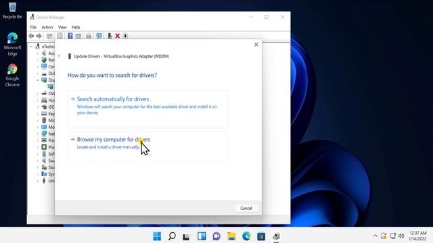This screenshot has width=433, height=243.
Task: Select the 'Sou' sound controllers category icon
Action: click(x=44, y=161)
